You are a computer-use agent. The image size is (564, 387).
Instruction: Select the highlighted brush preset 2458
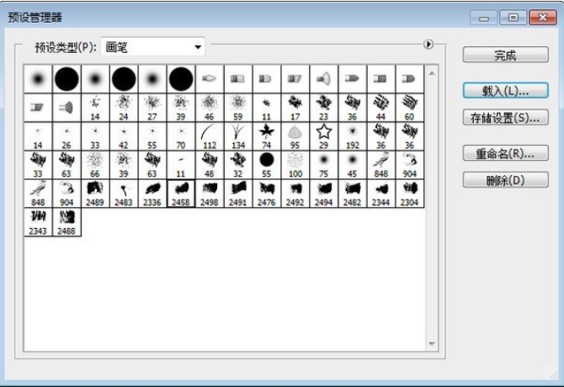[181, 193]
